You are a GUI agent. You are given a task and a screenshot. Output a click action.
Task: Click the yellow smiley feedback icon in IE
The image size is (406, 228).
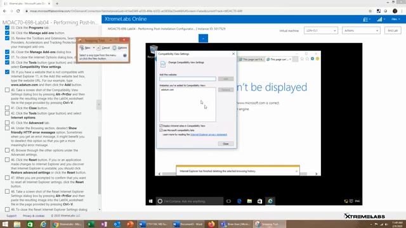(x=317, y=59)
